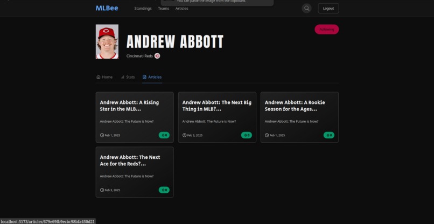Screen dimensions: 434x224
Task: Click subtitle text on 'Rookie Season' card
Action: [x=292, y=121]
